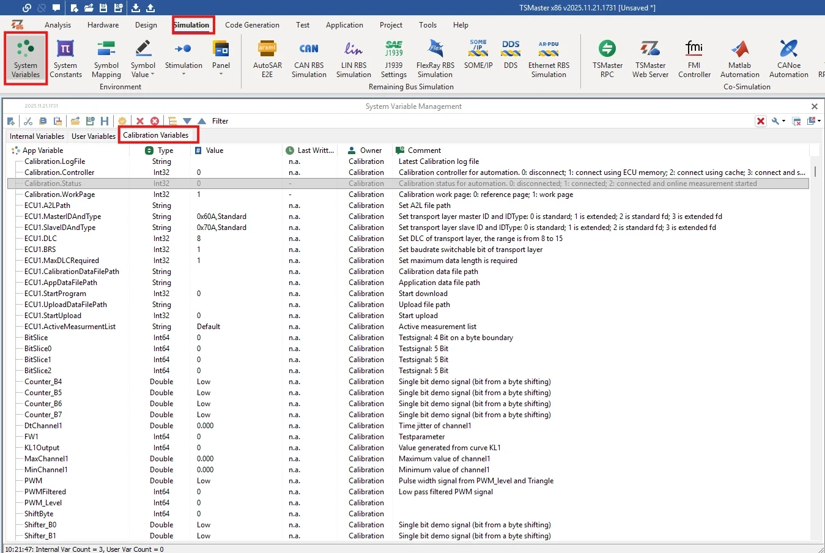The height and width of the screenshot is (553, 825).
Task: Close the System Variable Management panel
Action: click(x=815, y=106)
